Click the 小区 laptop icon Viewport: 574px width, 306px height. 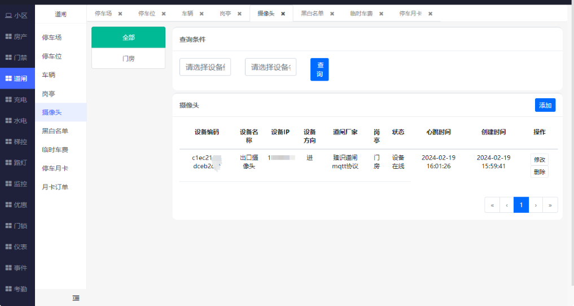[x=8, y=16]
